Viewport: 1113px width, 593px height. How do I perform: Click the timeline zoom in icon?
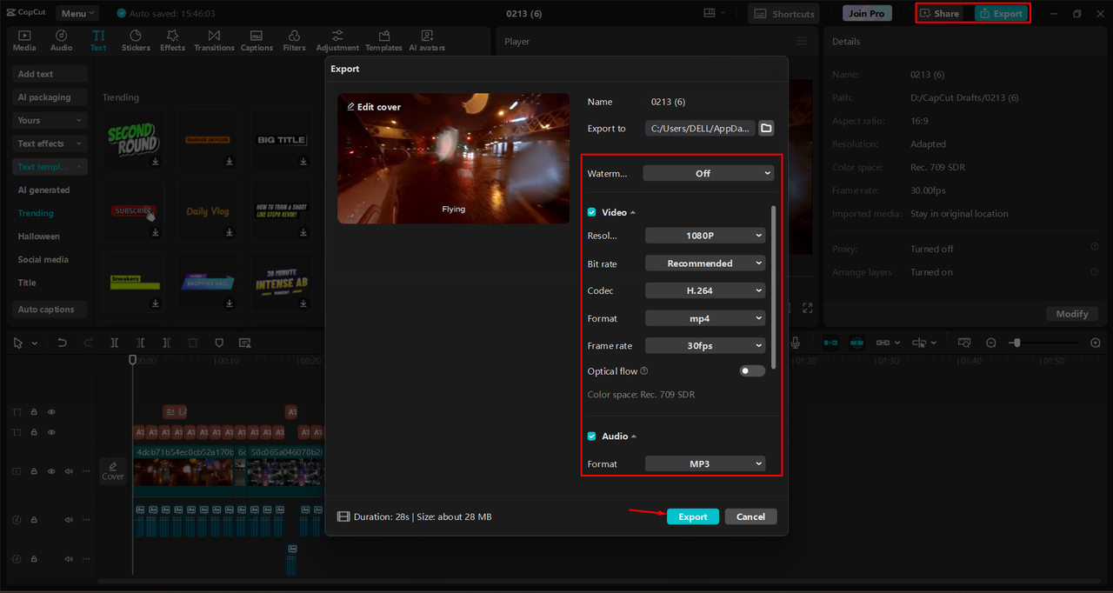point(1096,343)
